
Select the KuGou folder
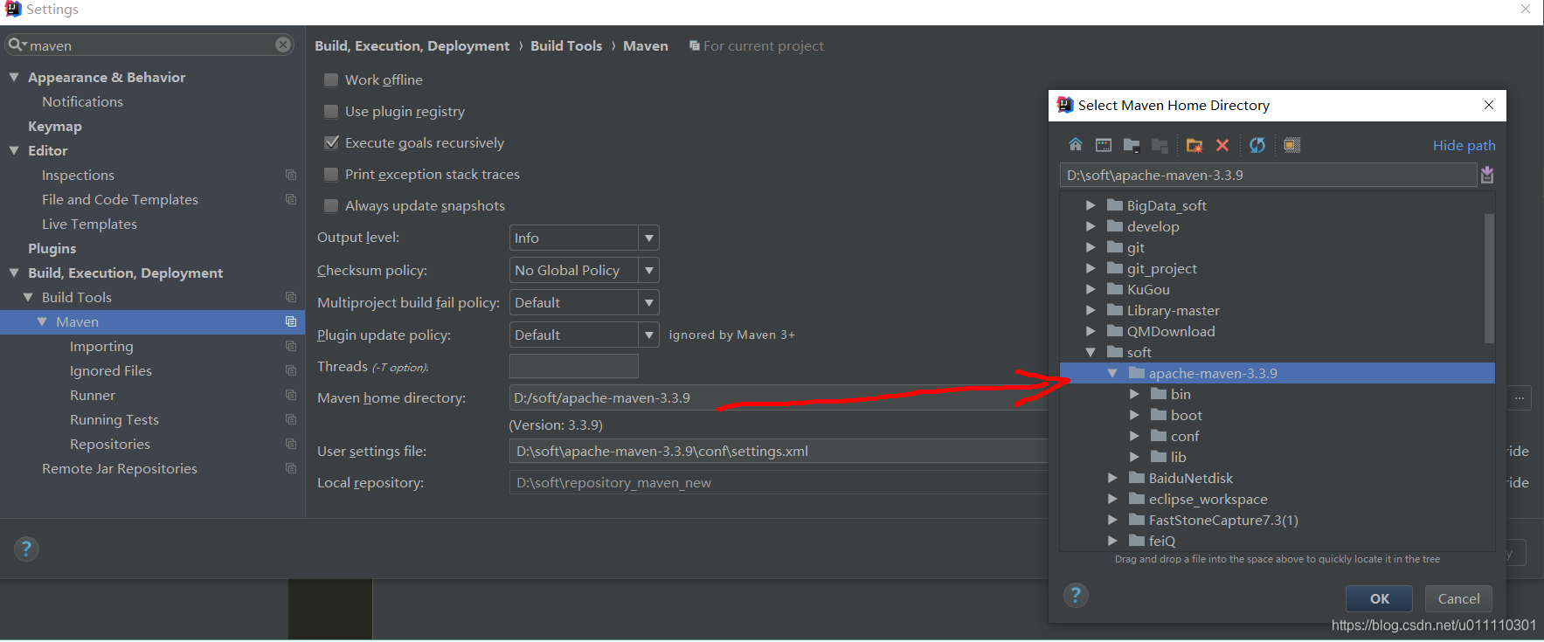(1147, 289)
